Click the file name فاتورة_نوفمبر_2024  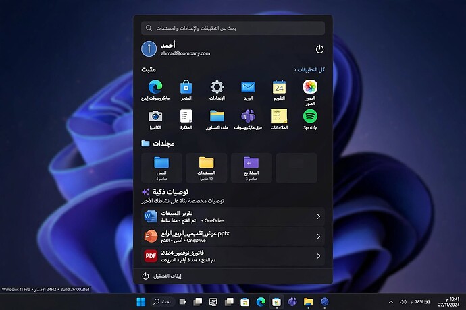182,253
